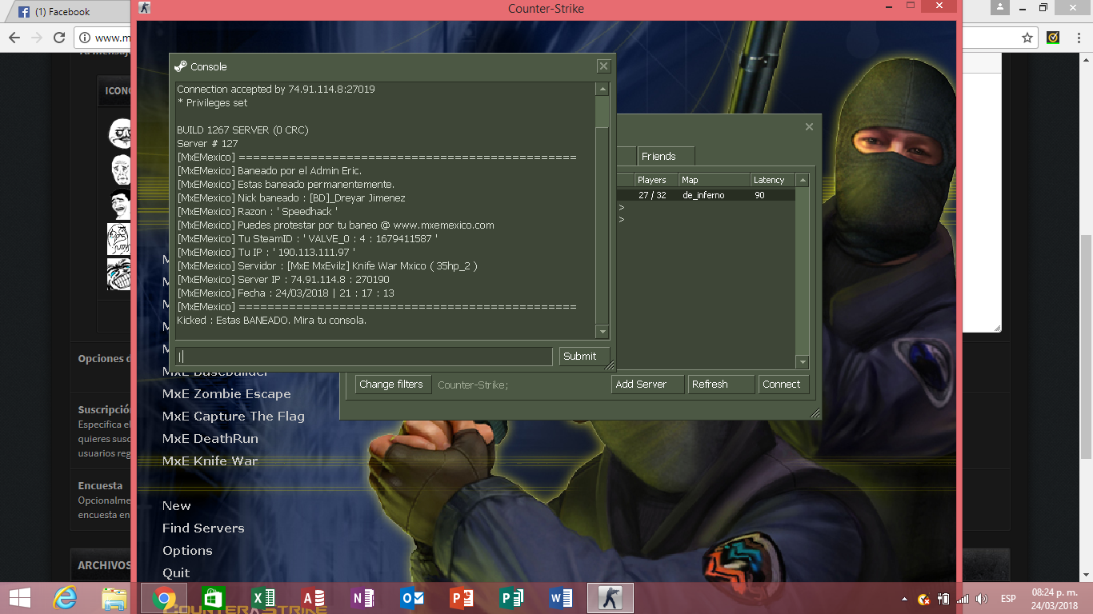Screen dimensions: 1093x614
Task: Select the 'okay' sad meme face emoticon
Action: [120, 169]
